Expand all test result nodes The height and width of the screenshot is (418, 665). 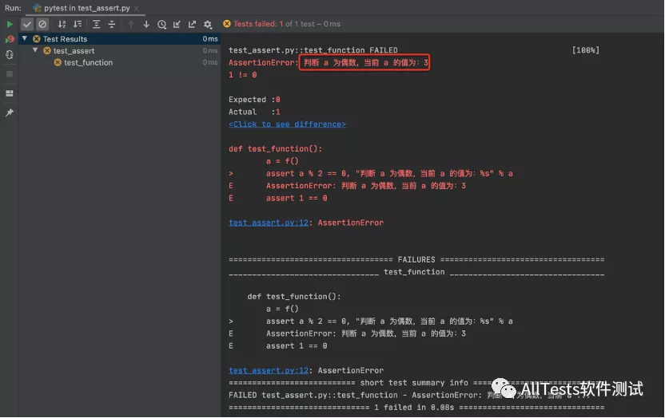pyautogui.click(x=96, y=24)
